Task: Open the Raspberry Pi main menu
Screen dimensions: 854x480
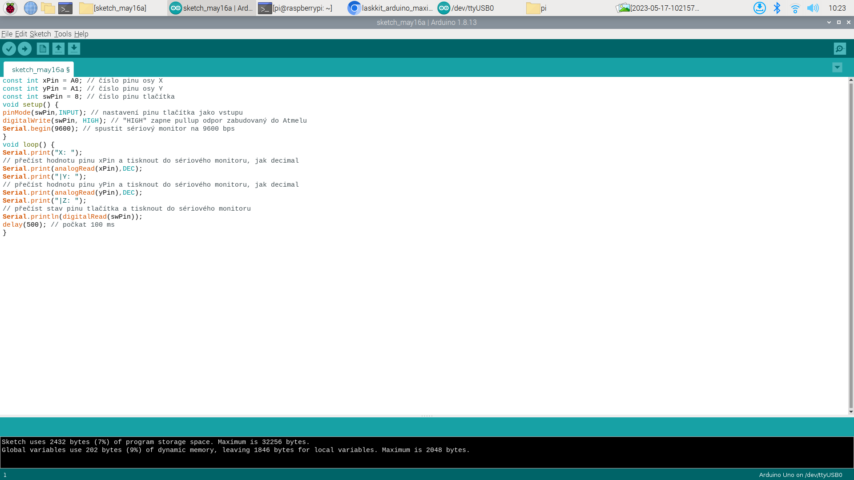Action: (10, 8)
